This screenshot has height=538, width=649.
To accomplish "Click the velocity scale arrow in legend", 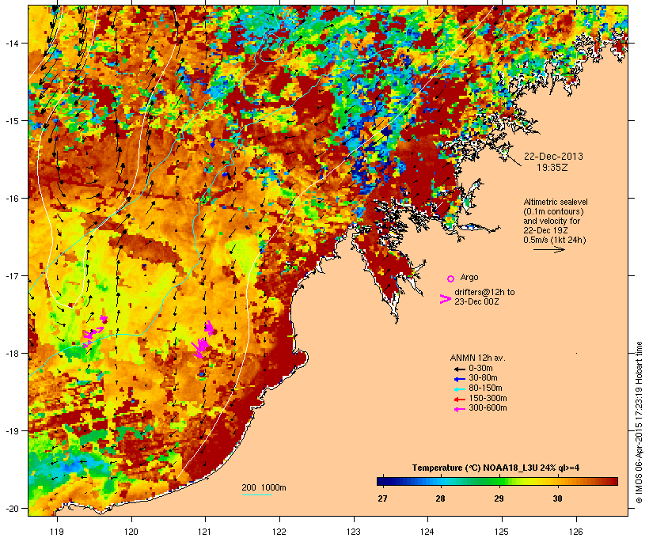I will click(x=548, y=249).
